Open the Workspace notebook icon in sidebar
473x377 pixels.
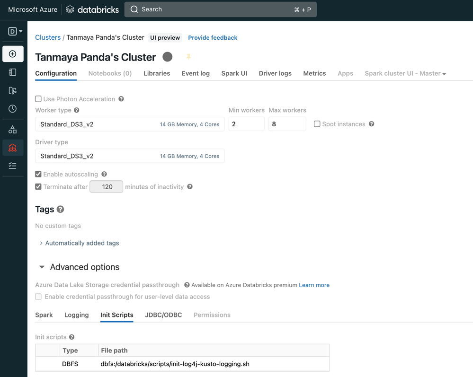tap(13, 72)
